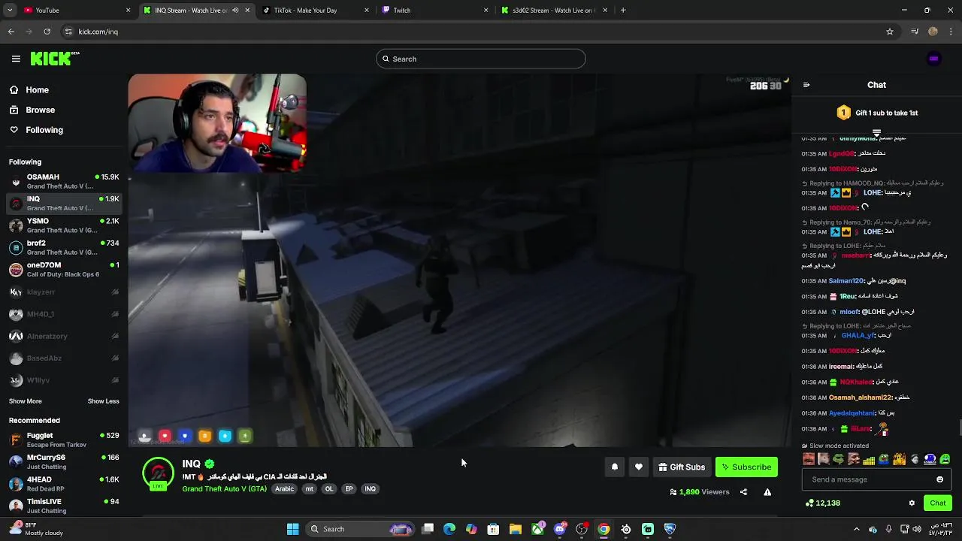Click chat username Salman120
The image size is (962, 541).
pyautogui.click(x=846, y=281)
